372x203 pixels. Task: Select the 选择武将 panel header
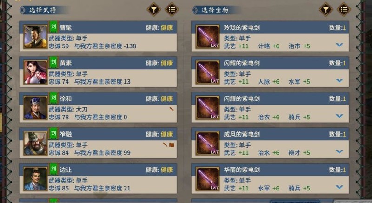42,10
